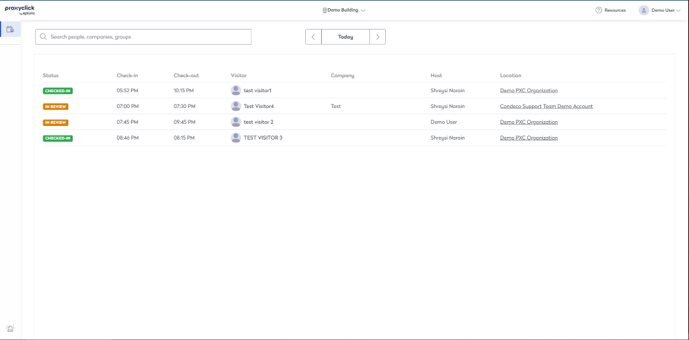Select the visitor name TEST VISITOR 3
This screenshot has height=340, width=689.
pos(263,138)
